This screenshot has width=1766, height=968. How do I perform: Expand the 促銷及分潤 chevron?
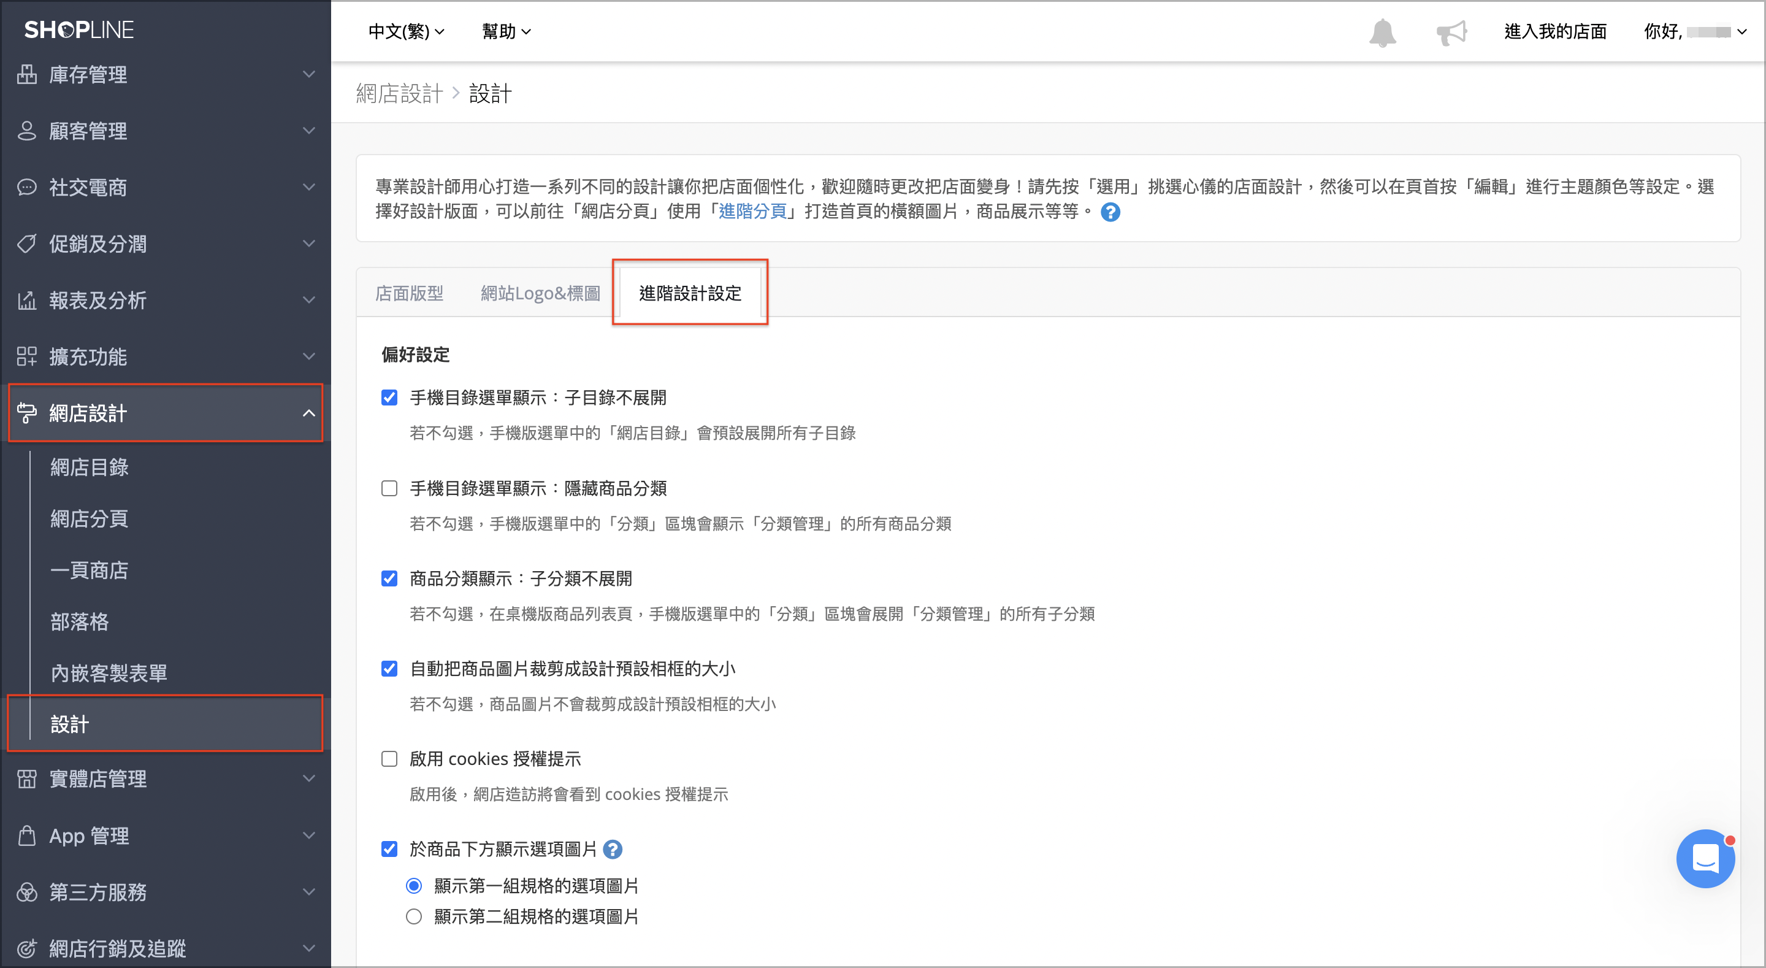tap(309, 244)
